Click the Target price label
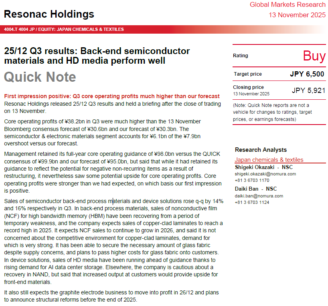The image size is (328, 306). point(248,74)
